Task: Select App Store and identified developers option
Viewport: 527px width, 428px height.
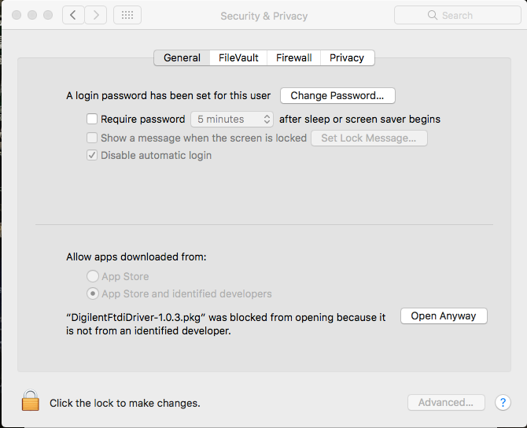Action: (93, 293)
